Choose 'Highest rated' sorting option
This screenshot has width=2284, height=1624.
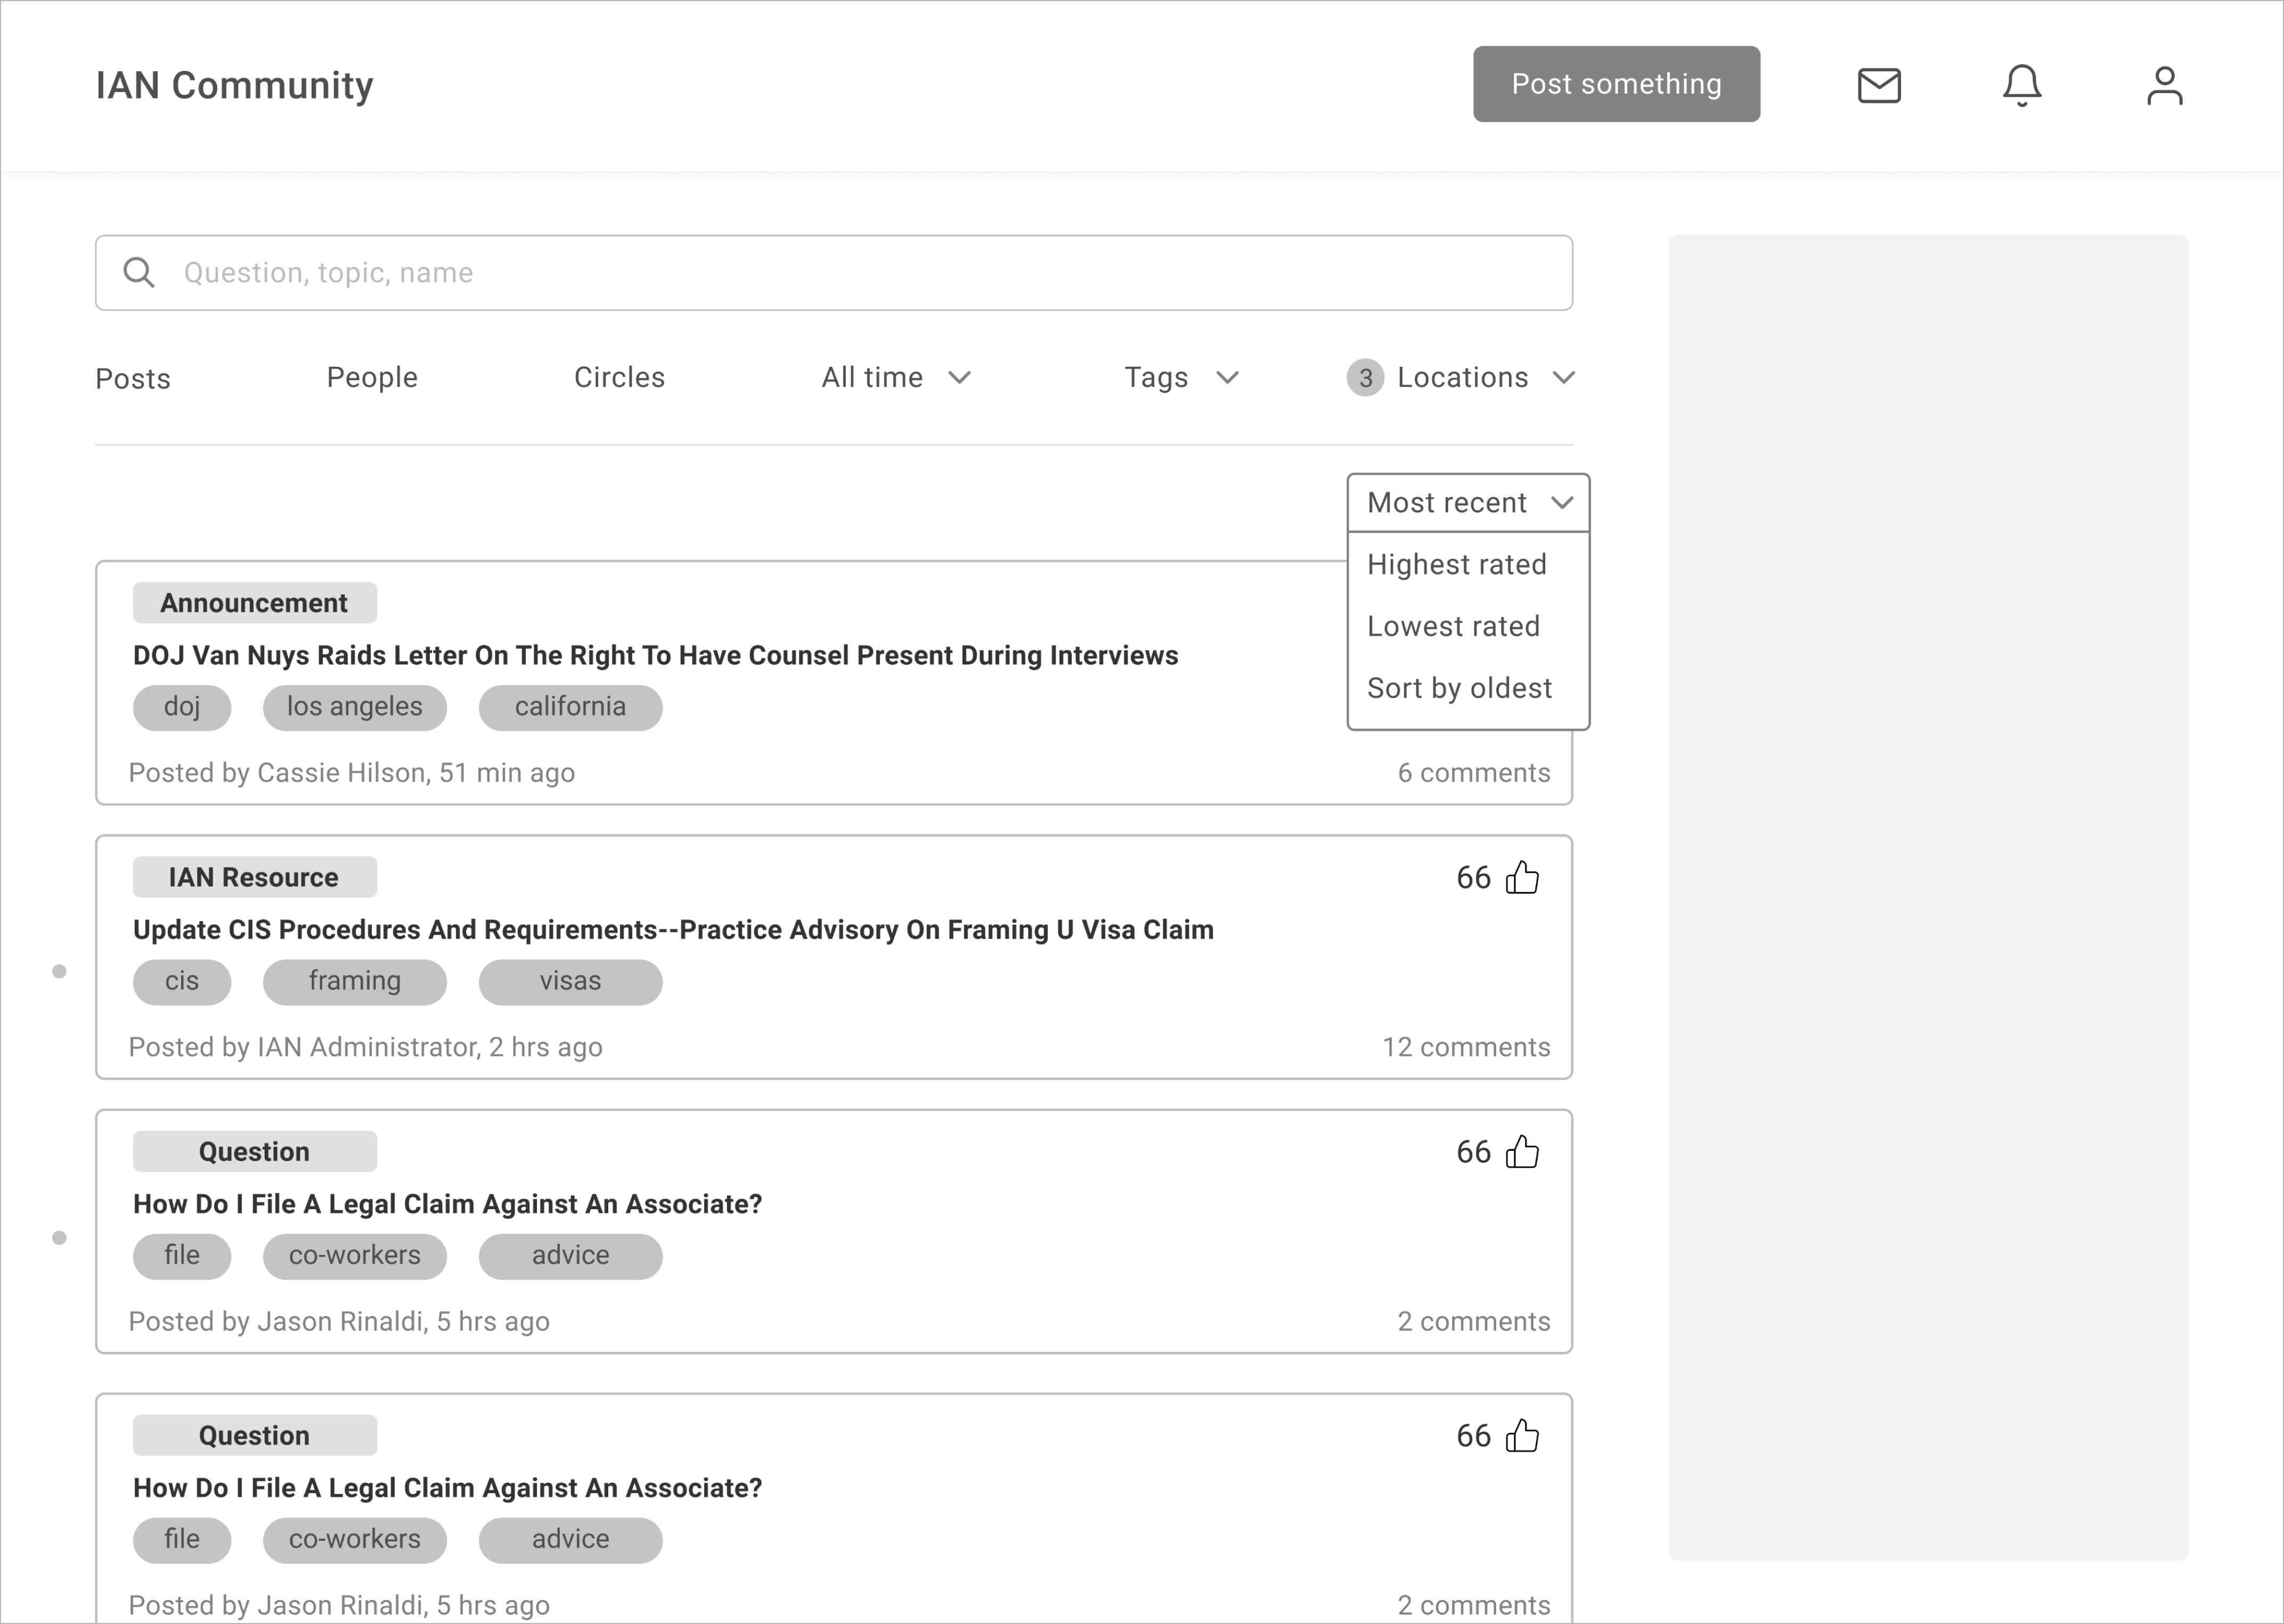coord(1456,564)
